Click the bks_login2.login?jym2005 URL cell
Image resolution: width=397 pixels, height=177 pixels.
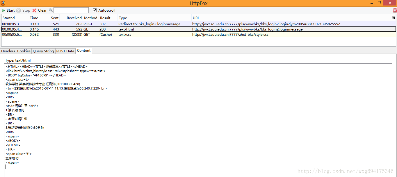coord(266,24)
